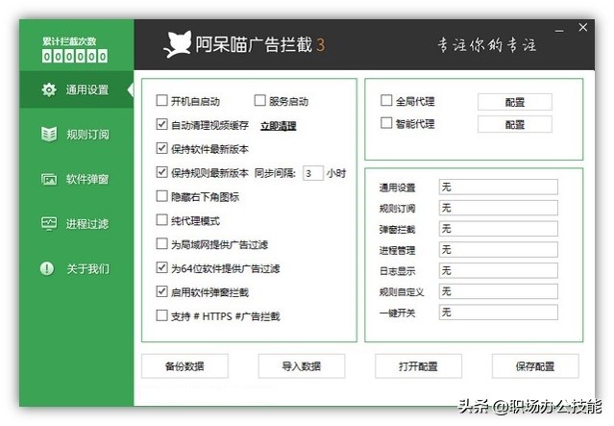Enable the 服务启动 checkbox
The height and width of the screenshot is (426, 614).
pos(259,100)
